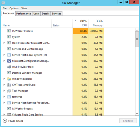Image resolution: width=140 pixels, height=127 pixels.
Task: Click the 45.4 MB memory value
Action: pos(98,97)
